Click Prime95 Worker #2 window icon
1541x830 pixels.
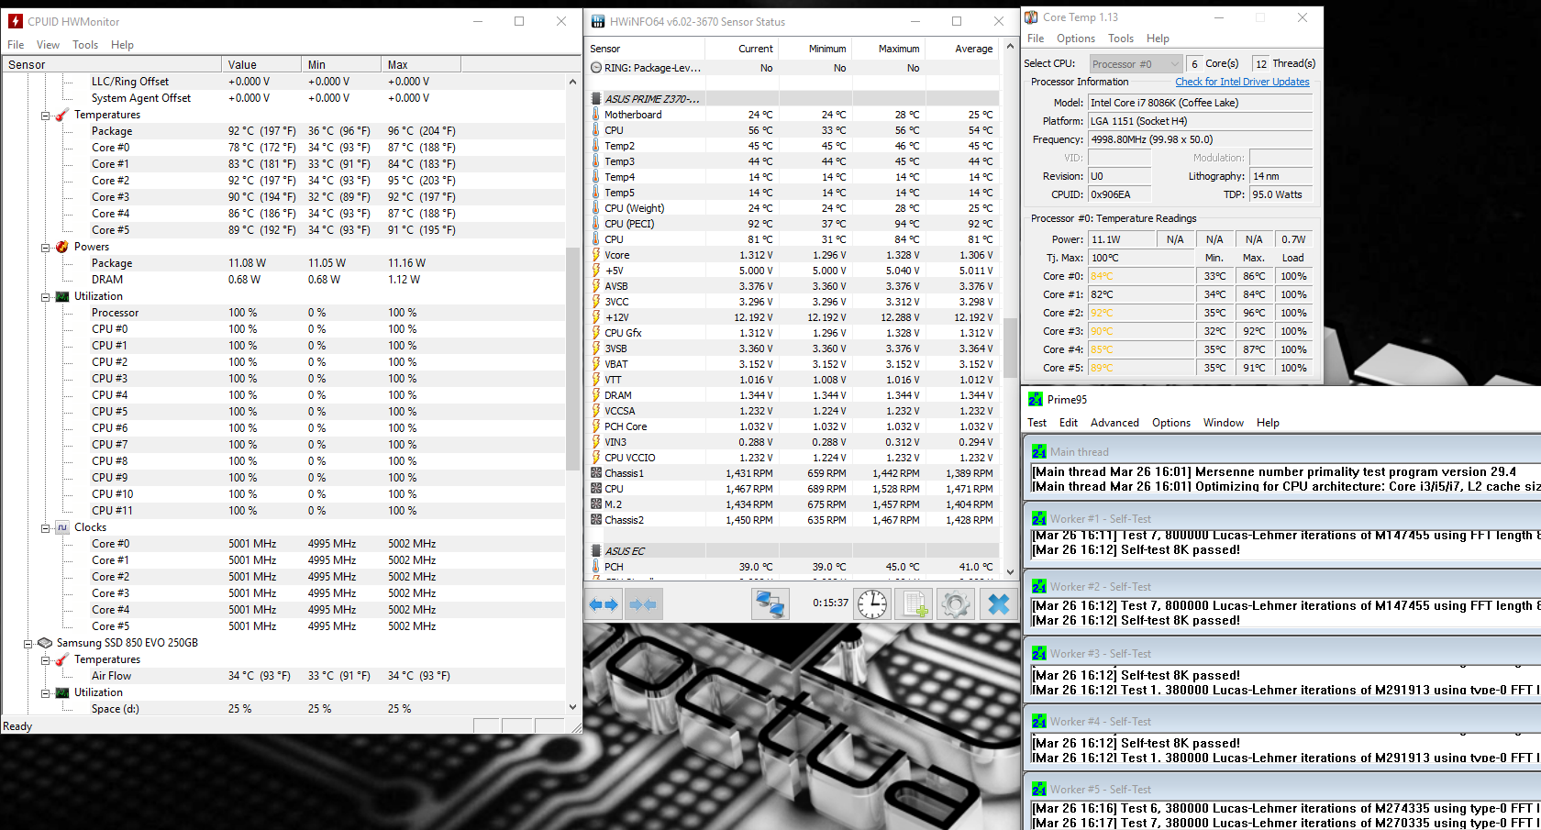click(1038, 586)
